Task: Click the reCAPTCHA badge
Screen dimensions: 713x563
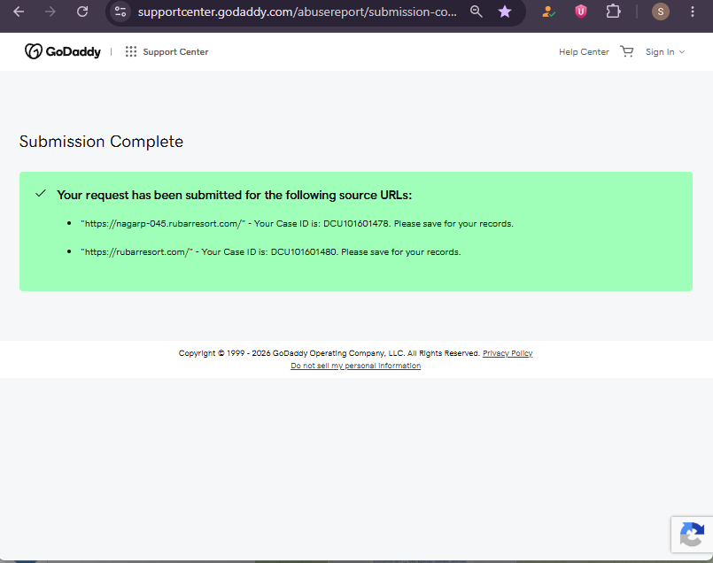Action: 692,535
